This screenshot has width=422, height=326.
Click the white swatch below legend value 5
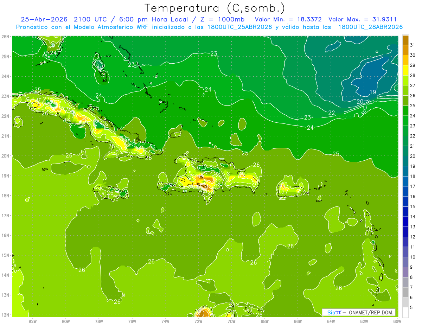pyautogui.click(x=405, y=312)
